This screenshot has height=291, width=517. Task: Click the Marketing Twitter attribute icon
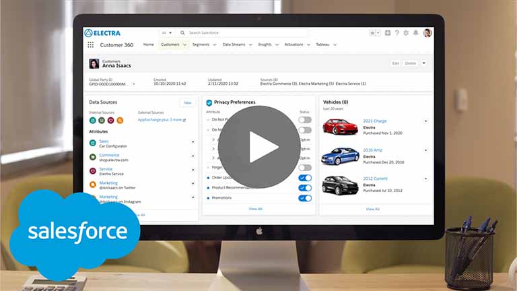click(93, 185)
